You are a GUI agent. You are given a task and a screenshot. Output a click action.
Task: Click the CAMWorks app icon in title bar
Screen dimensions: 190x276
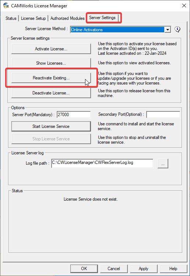tap(6, 6)
